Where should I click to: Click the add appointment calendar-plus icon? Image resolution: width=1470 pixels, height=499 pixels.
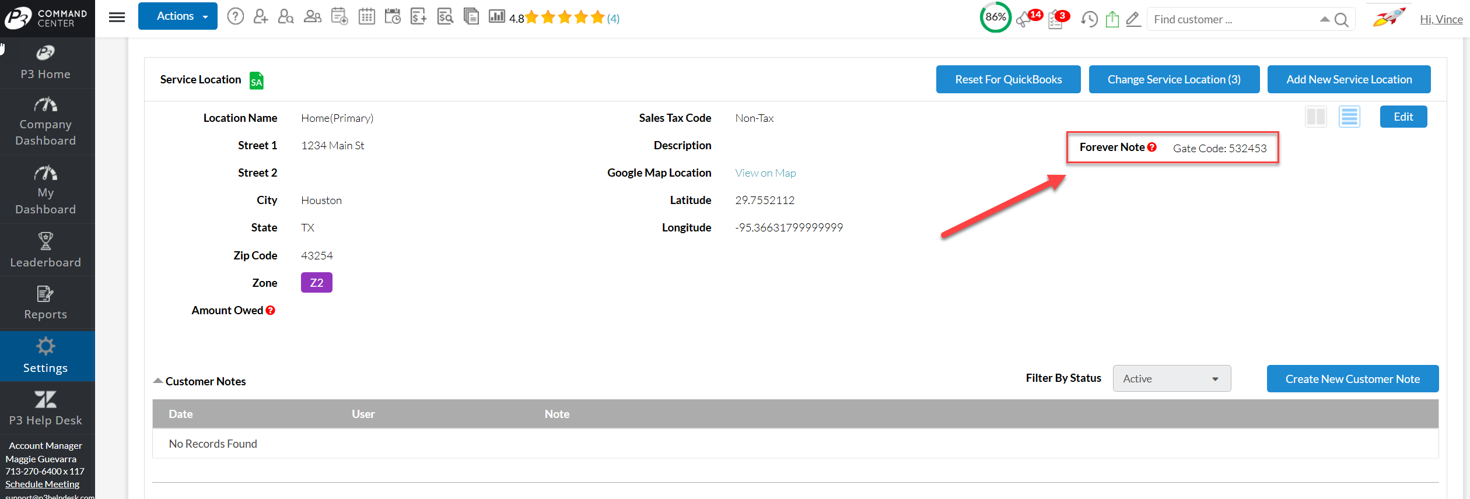(x=339, y=16)
